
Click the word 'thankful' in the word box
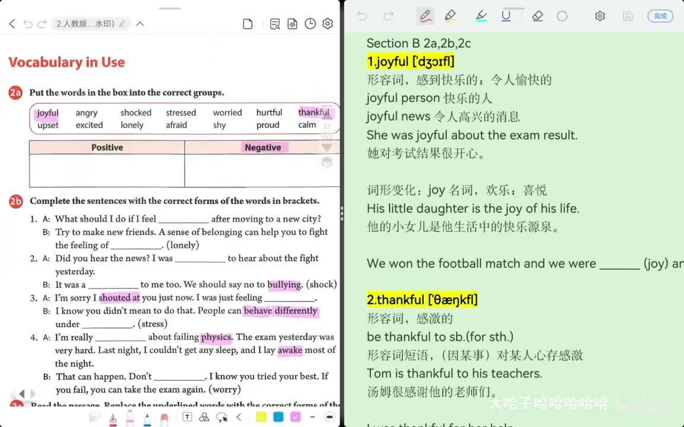tap(313, 112)
